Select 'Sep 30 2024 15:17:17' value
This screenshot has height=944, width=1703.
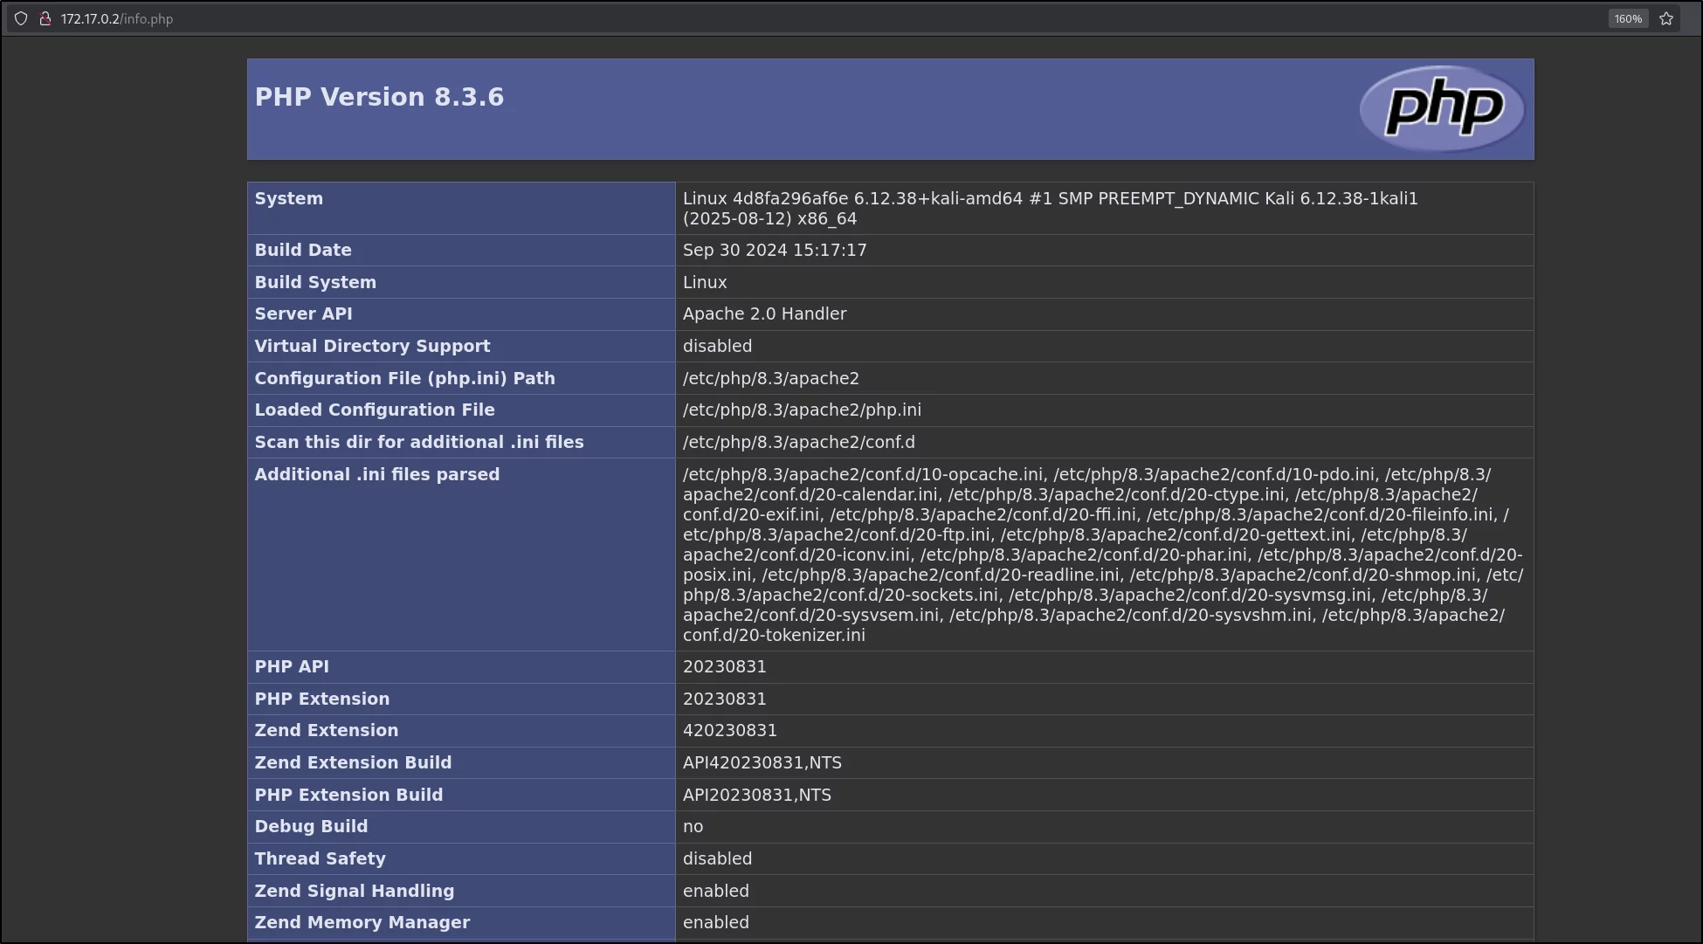click(x=775, y=250)
